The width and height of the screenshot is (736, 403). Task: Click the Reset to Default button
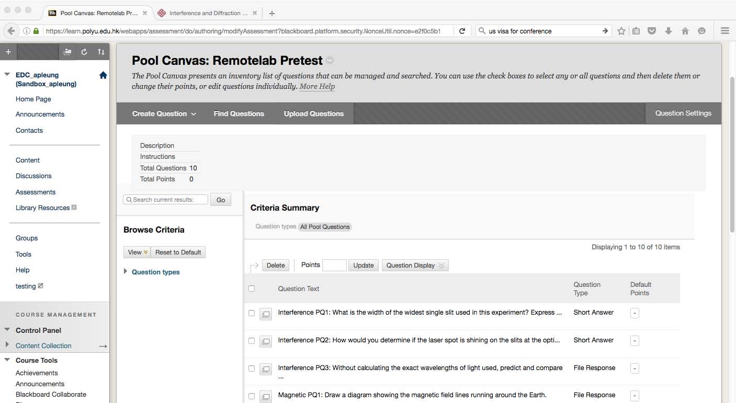178,252
